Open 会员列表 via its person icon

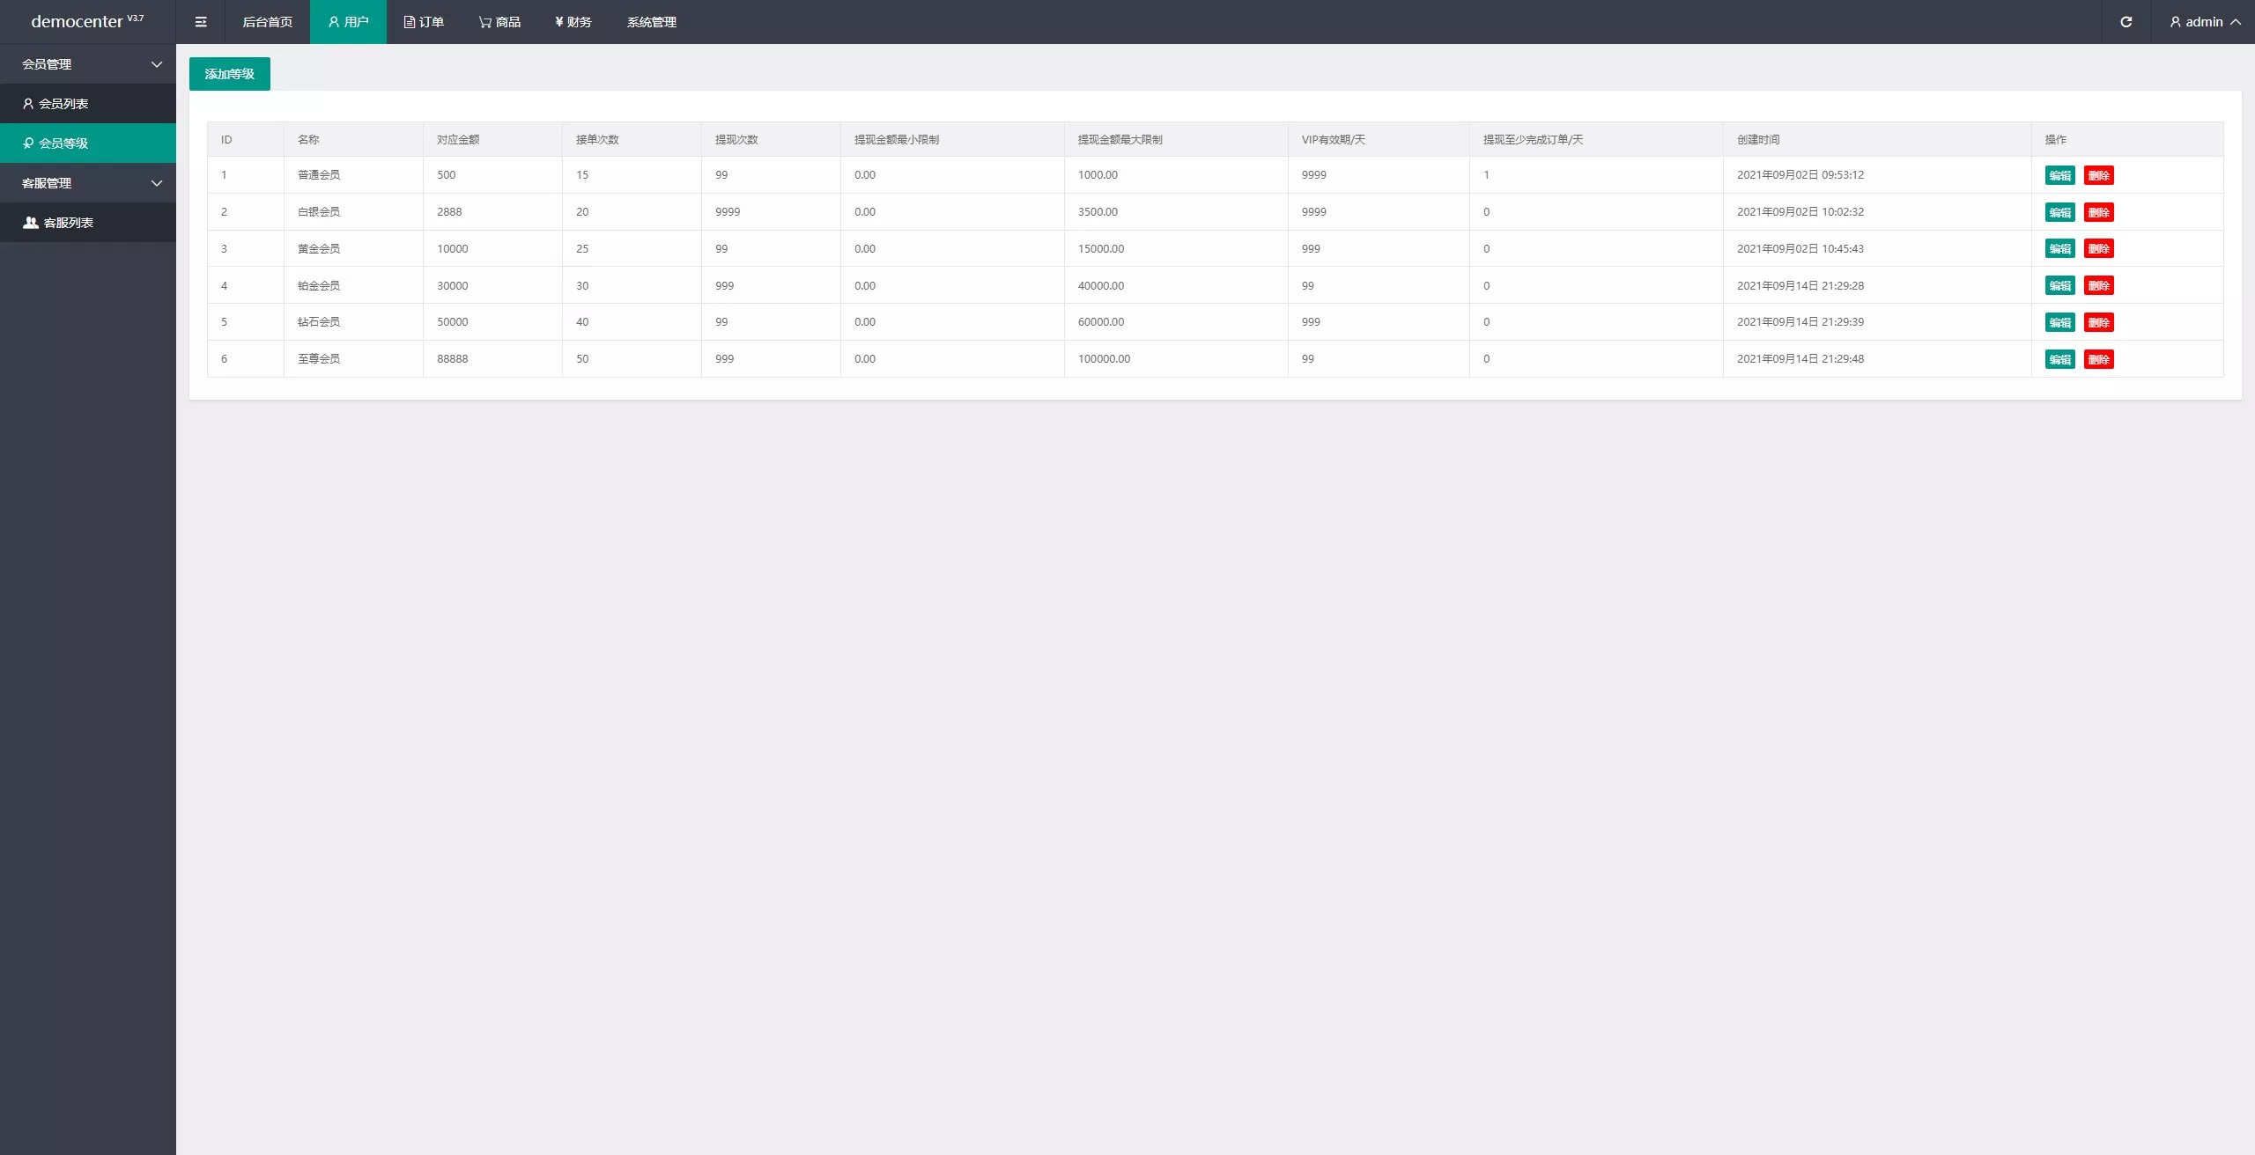(28, 104)
